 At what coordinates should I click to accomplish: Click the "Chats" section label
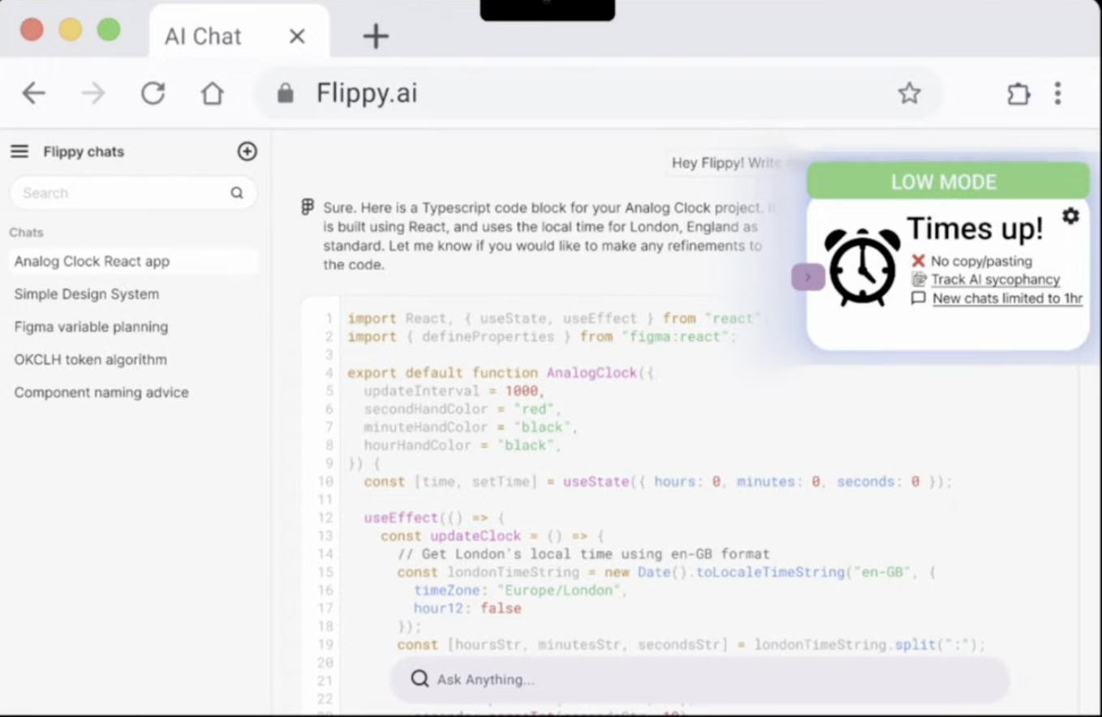(26, 233)
